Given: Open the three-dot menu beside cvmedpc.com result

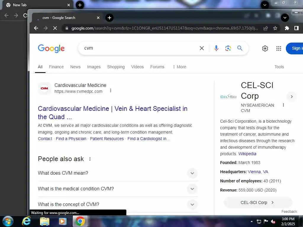Looking at the screenshot, I should pyautogui.click(x=111, y=90).
